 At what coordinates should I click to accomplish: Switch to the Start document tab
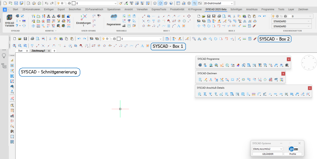20,51
